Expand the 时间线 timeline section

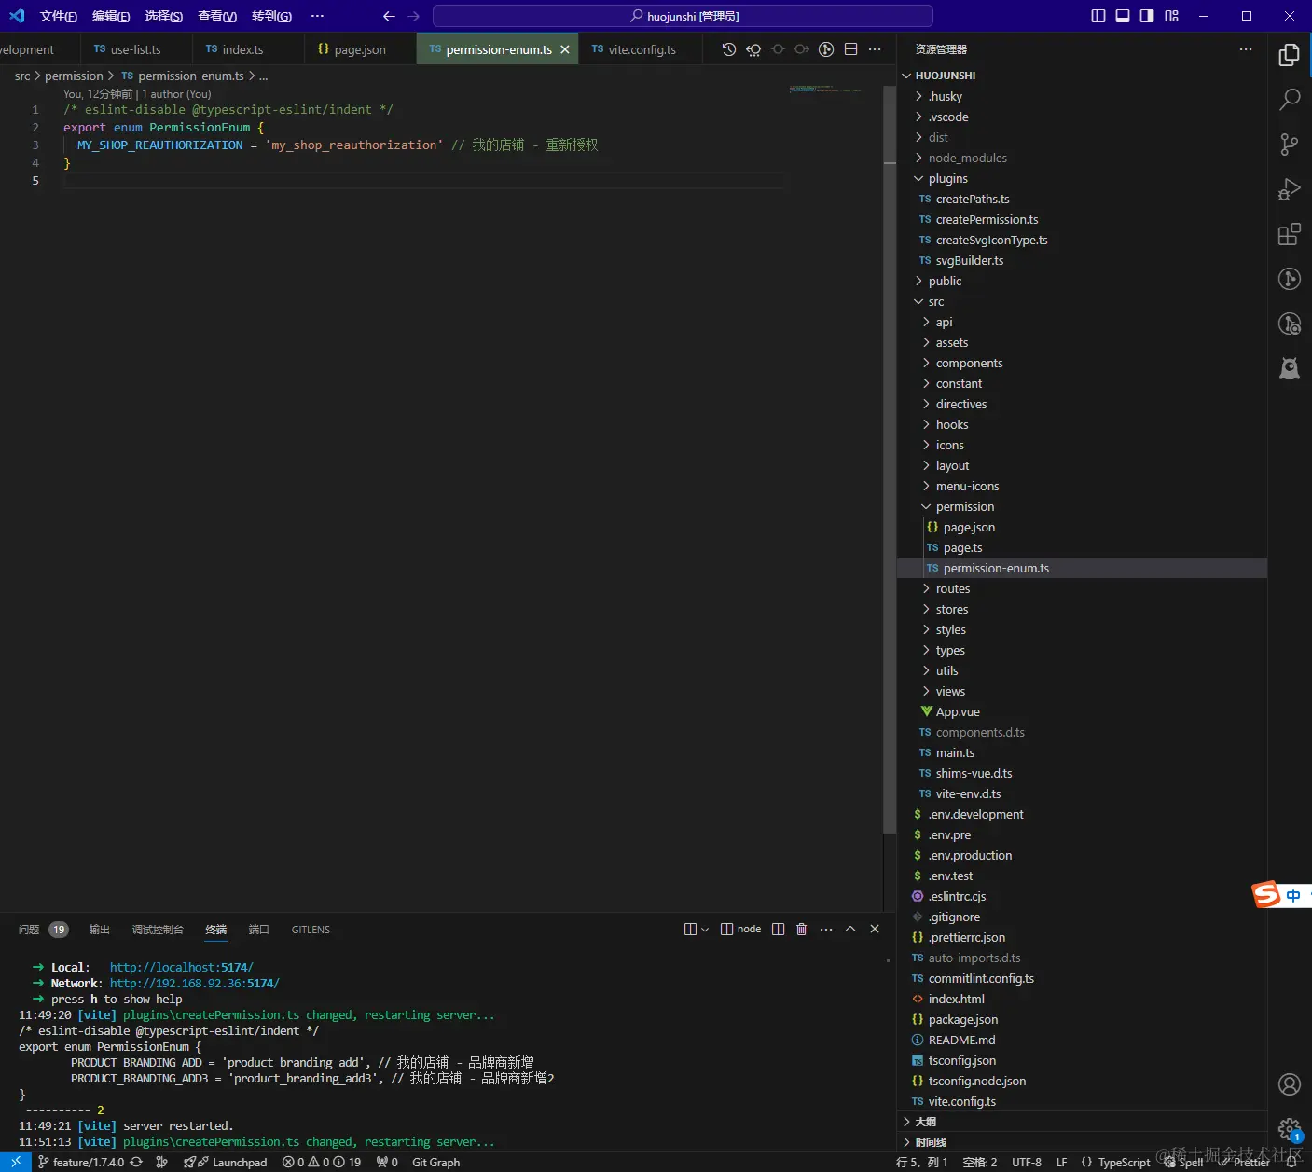coord(1082,1142)
